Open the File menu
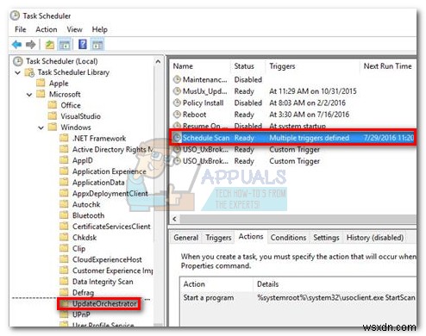 21,29
